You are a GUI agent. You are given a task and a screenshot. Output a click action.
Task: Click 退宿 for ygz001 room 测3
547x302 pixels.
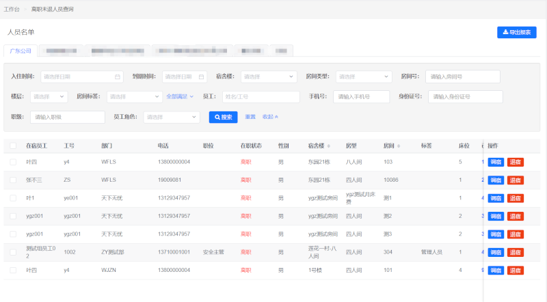coord(516,234)
